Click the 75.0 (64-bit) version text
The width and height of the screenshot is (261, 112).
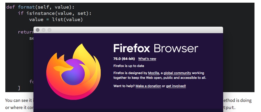point(124,59)
